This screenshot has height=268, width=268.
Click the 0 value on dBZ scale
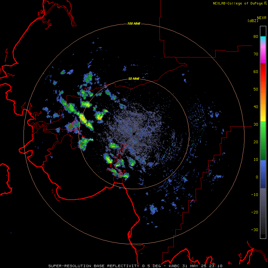(x=257, y=177)
